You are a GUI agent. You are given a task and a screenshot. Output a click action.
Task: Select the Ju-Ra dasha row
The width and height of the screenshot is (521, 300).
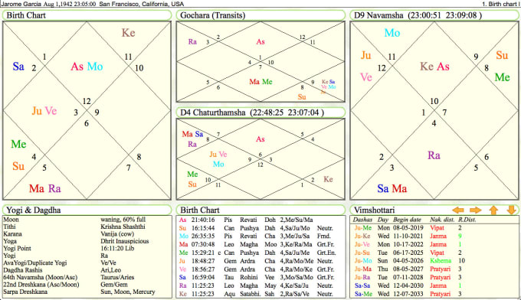(435, 277)
